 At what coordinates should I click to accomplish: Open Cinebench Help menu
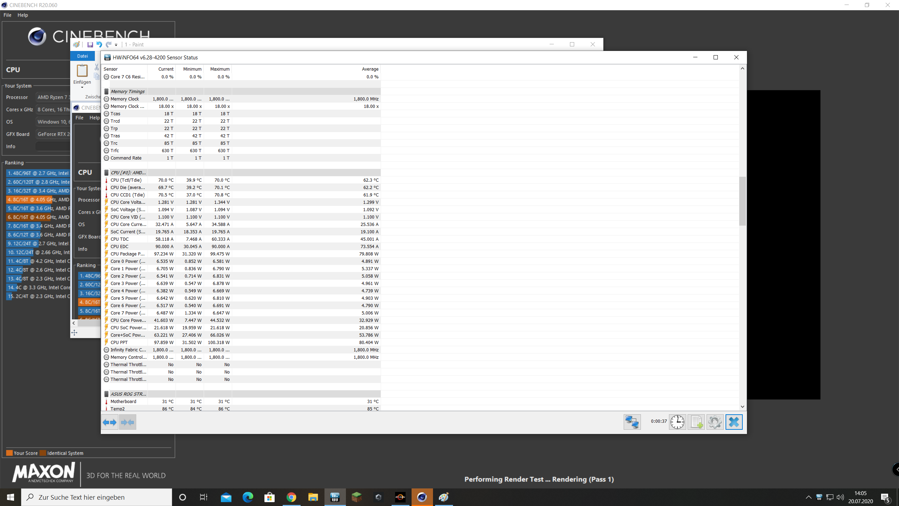click(x=22, y=15)
